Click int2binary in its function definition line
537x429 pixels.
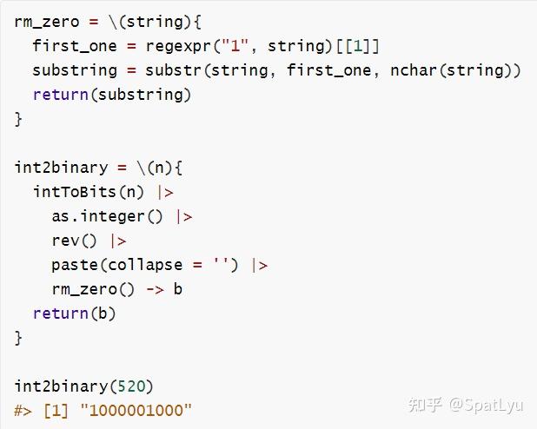pos(61,167)
